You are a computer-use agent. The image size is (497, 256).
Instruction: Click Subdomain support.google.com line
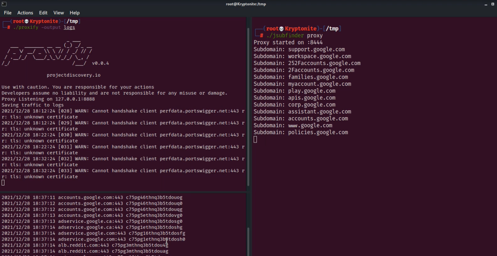pyautogui.click(x=299, y=49)
